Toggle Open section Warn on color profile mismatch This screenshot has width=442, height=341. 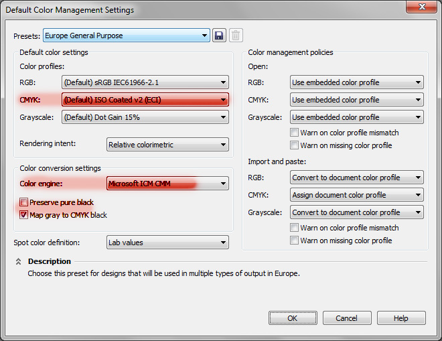click(x=294, y=133)
